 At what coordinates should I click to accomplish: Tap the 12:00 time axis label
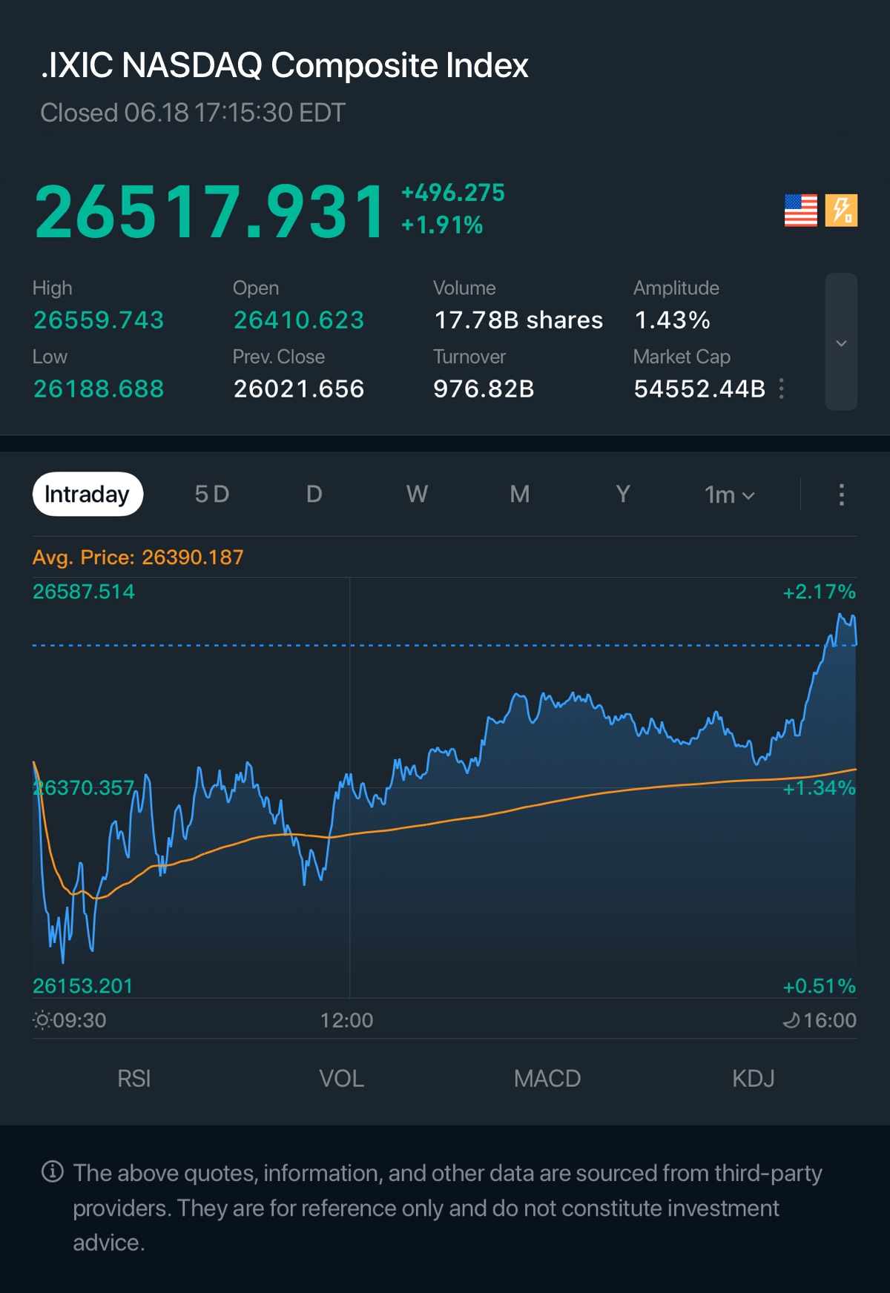pyautogui.click(x=346, y=1021)
